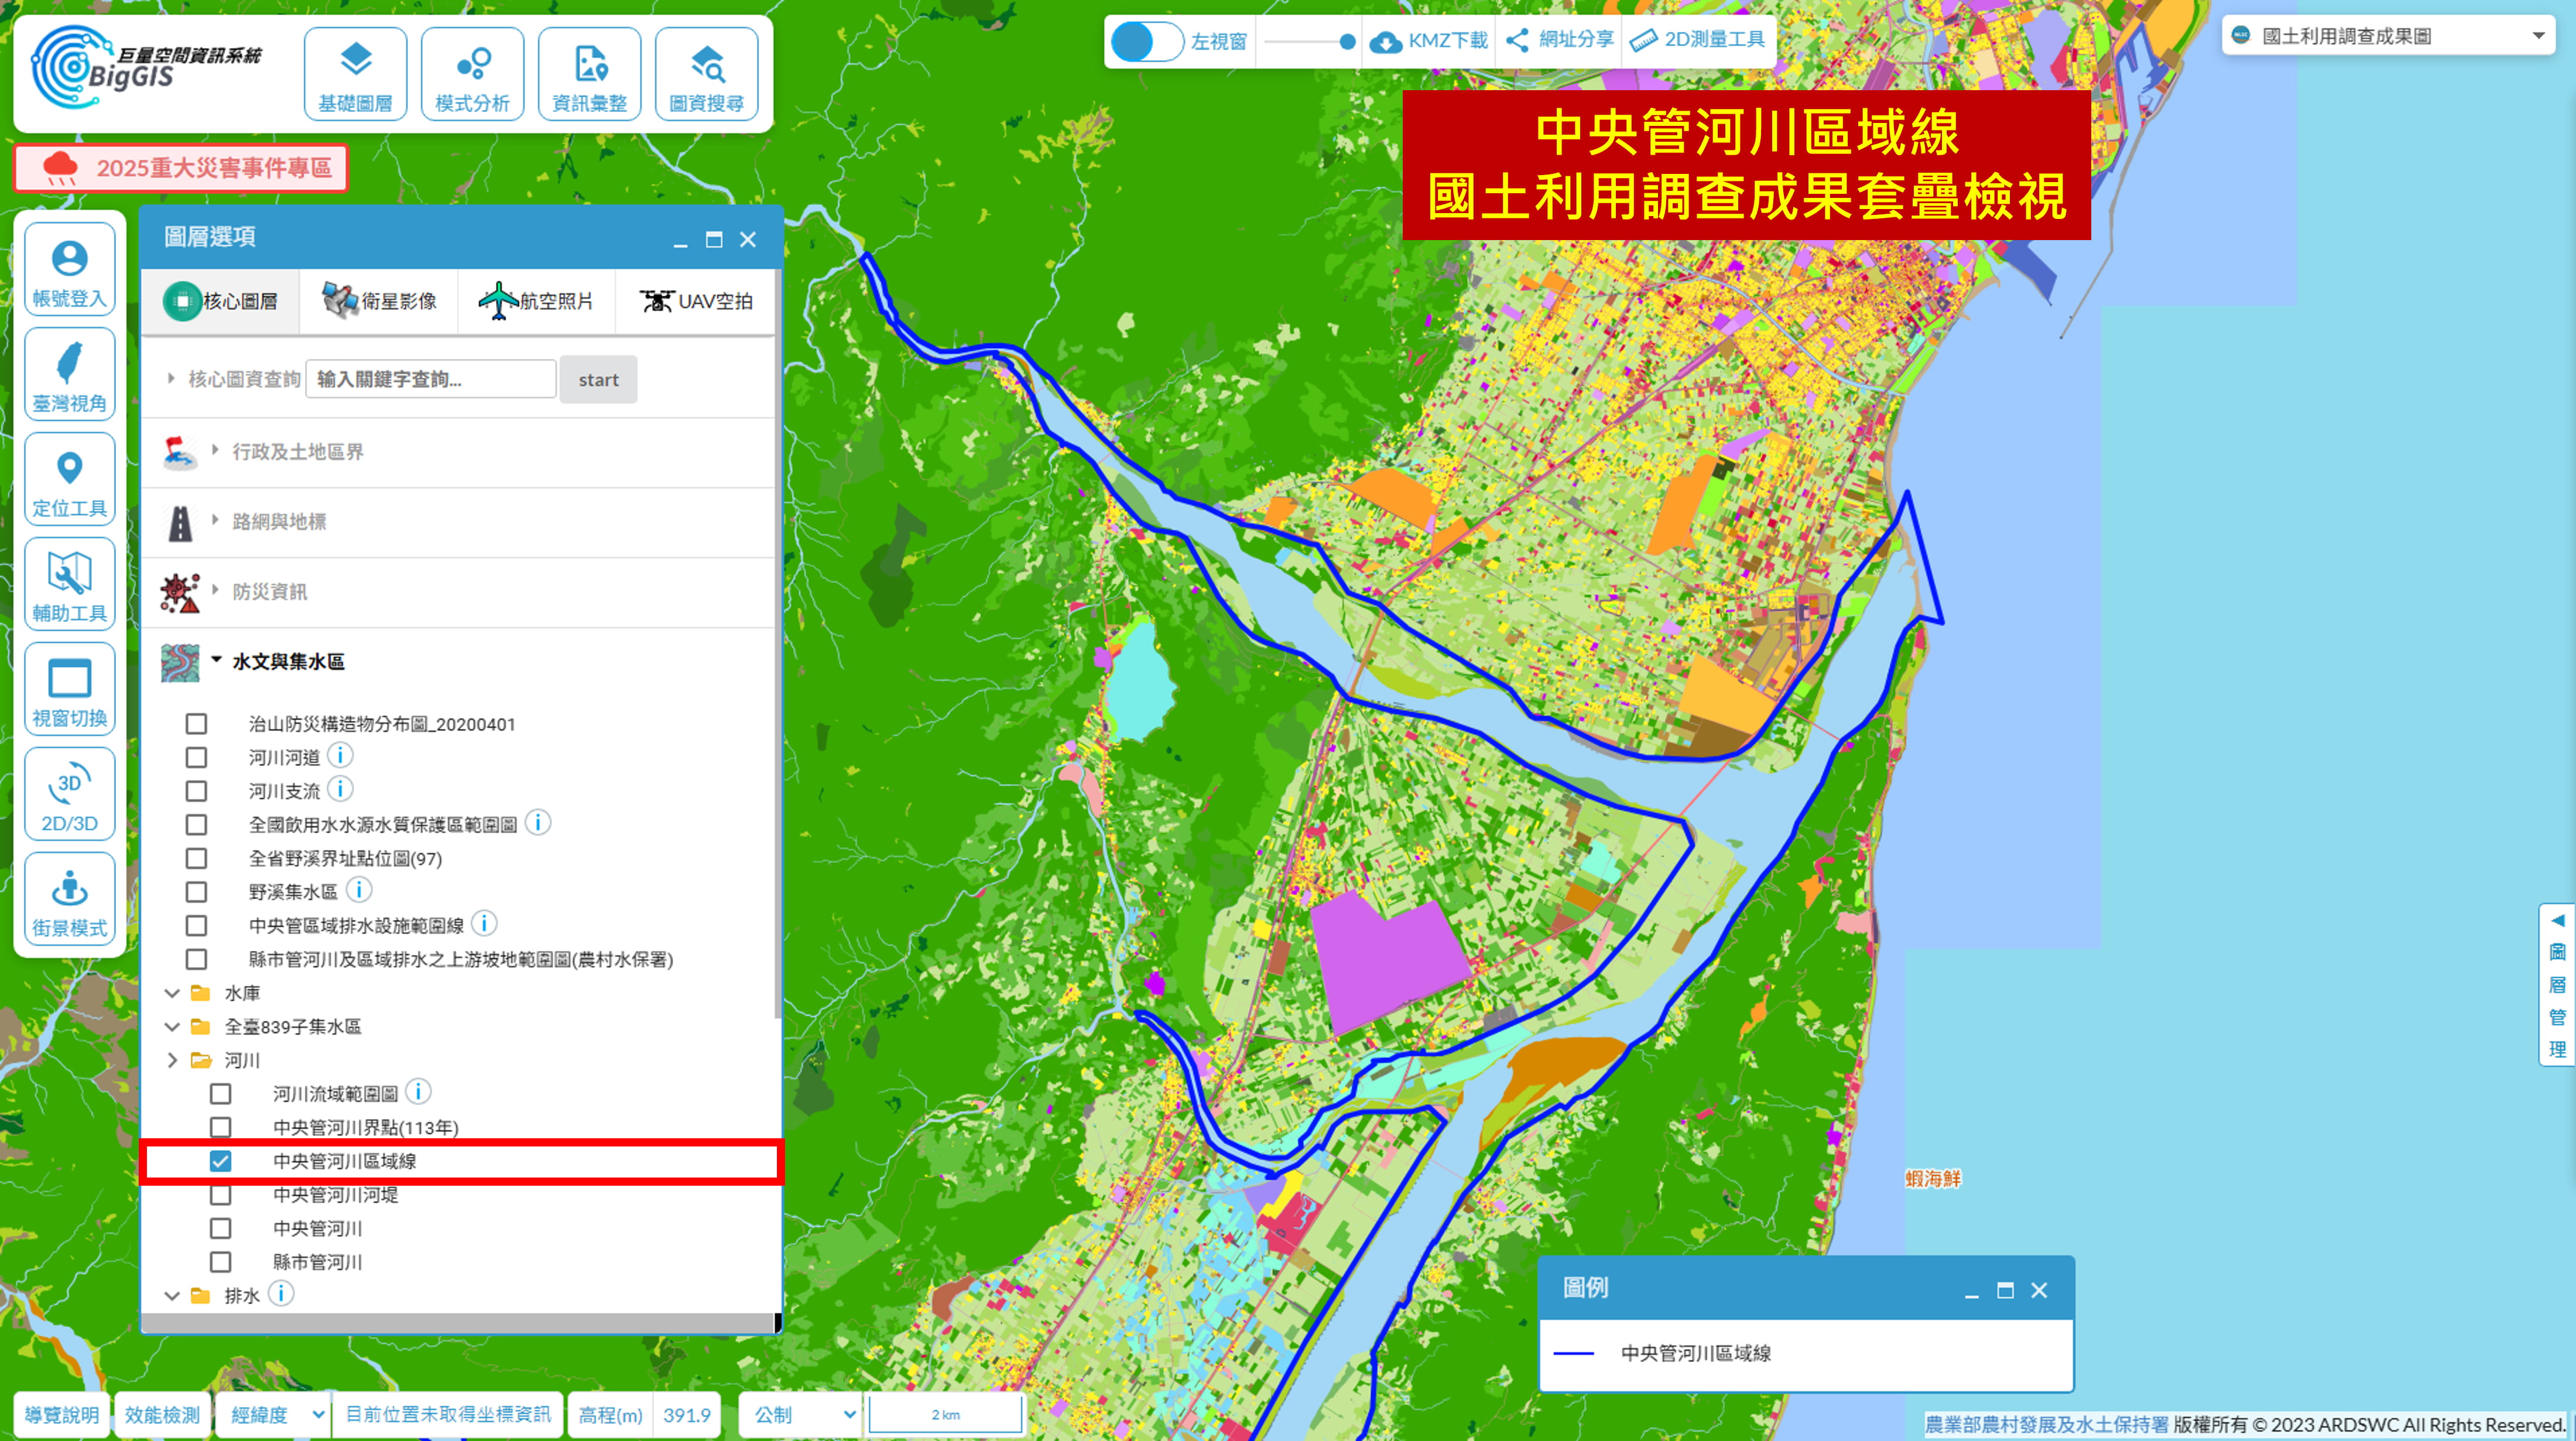Uncheck the 中央管河川區域線 layer checkbox
The height and width of the screenshot is (1441, 2576).
[x=220, y=1161]
